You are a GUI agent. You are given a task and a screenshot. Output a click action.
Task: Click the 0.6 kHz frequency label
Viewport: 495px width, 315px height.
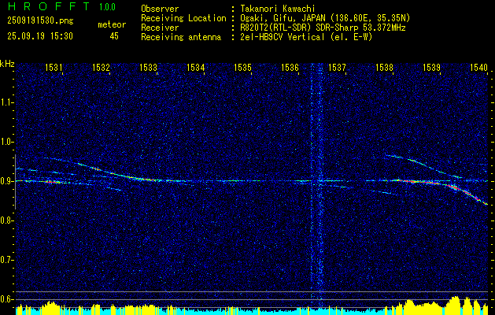tap(6, 299)
